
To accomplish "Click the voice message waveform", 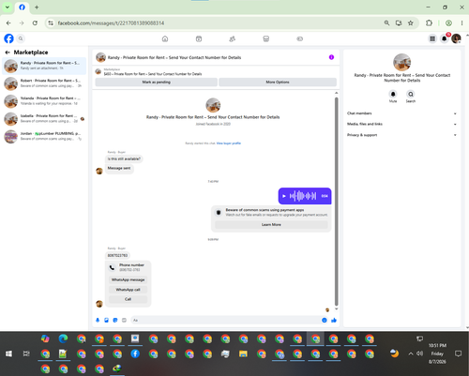I will [x=303, y=196].
